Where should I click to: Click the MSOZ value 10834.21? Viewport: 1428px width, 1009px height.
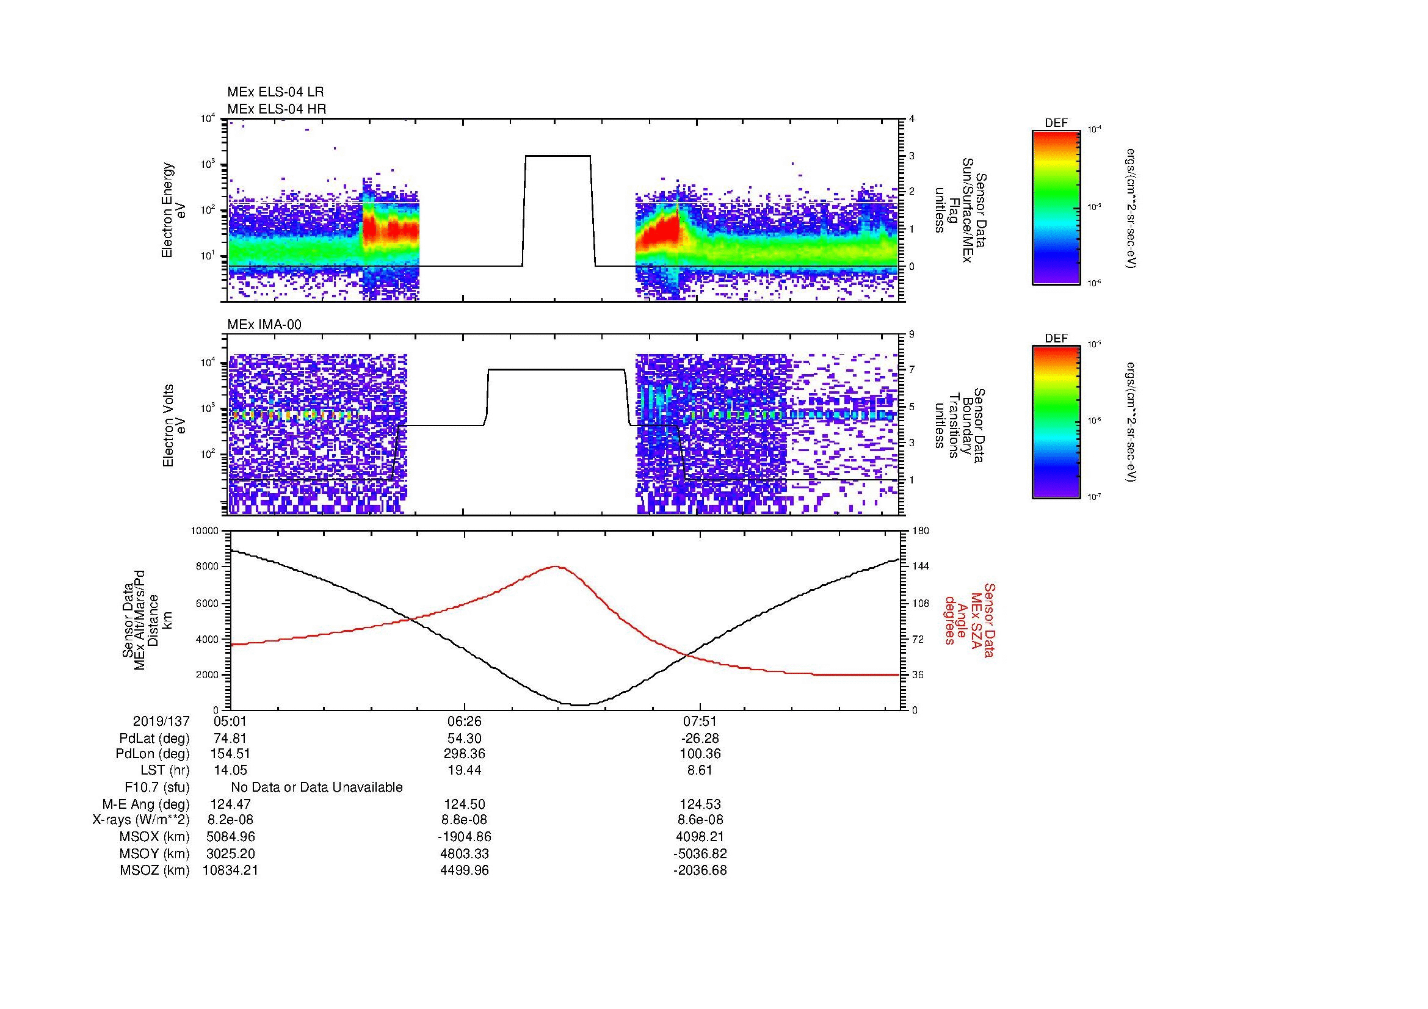tap(230, 870)
